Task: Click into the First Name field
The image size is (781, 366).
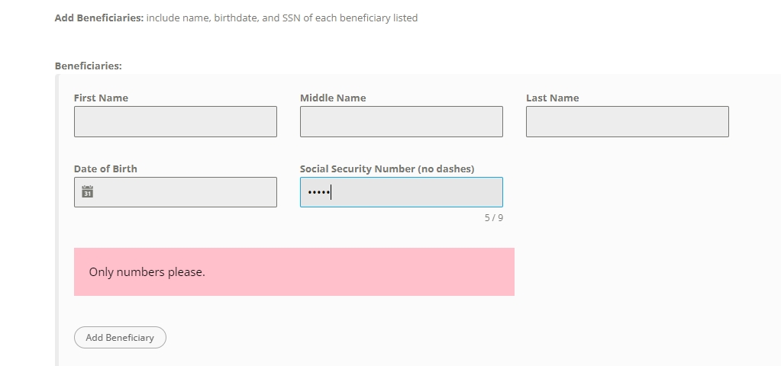Action: click(x=176, y=121)
